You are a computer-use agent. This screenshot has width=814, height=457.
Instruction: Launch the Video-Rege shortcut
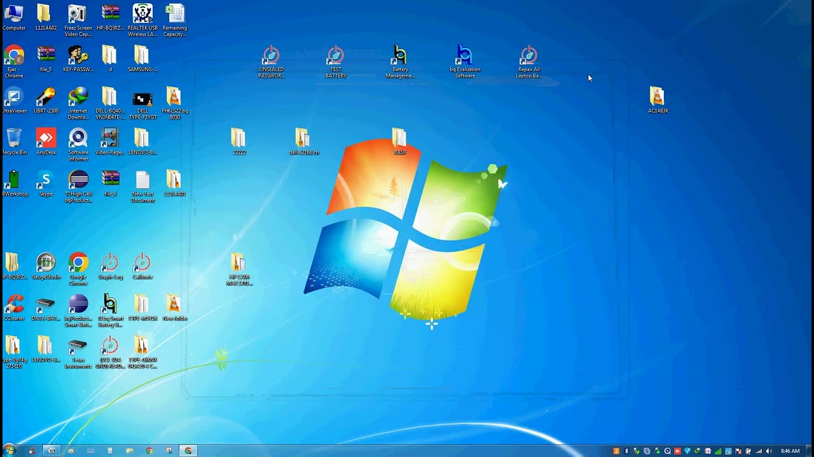point(110,142)
